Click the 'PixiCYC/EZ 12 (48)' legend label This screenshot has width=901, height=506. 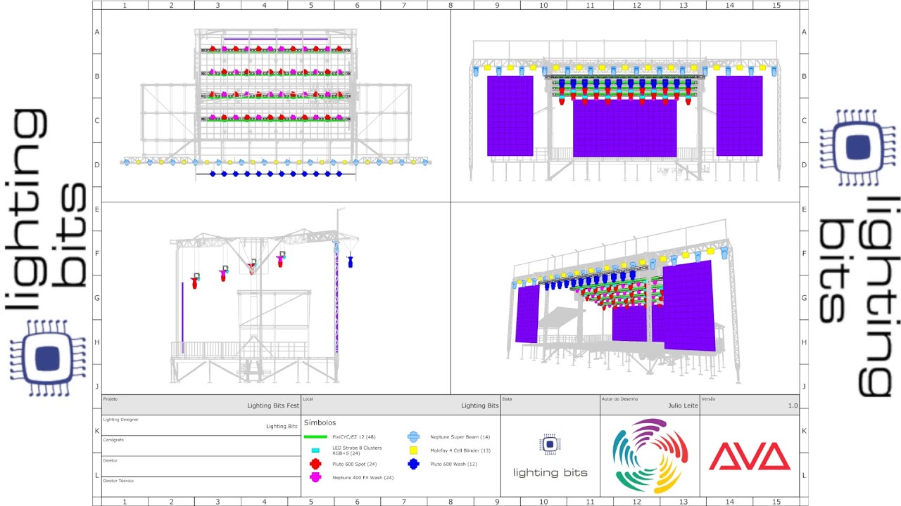click(354, 437)
